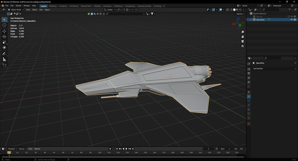The width and height of the screenshot is (298, 161).
Task: Switch to the UV Editing workspace tab
Action: (x=74, y=6)
